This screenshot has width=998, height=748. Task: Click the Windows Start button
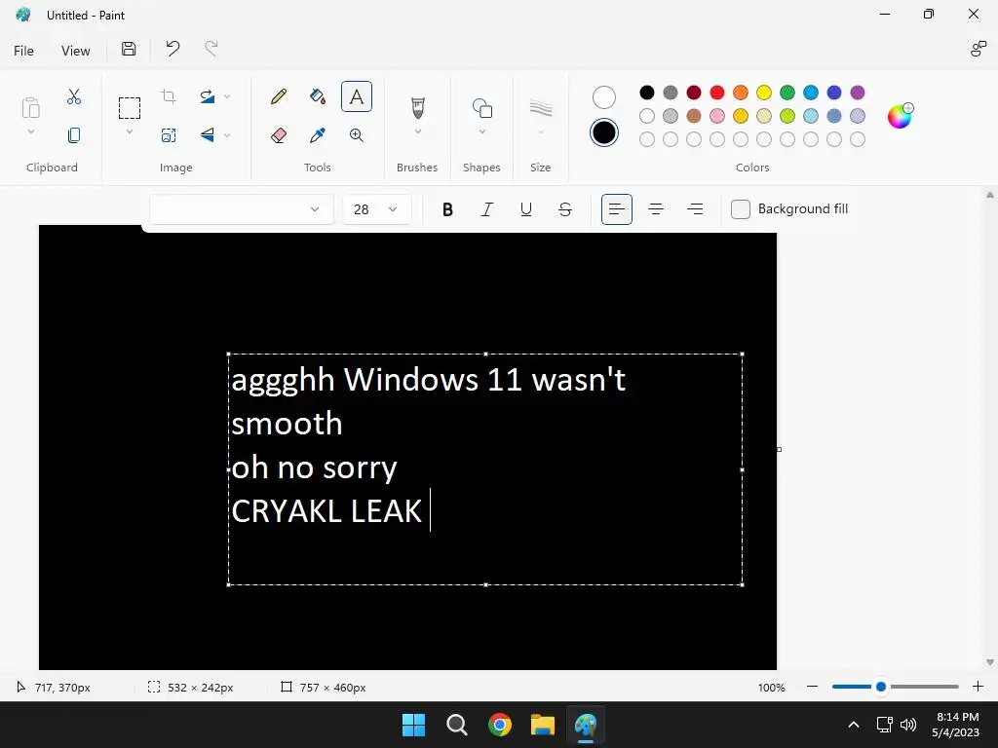413,725
